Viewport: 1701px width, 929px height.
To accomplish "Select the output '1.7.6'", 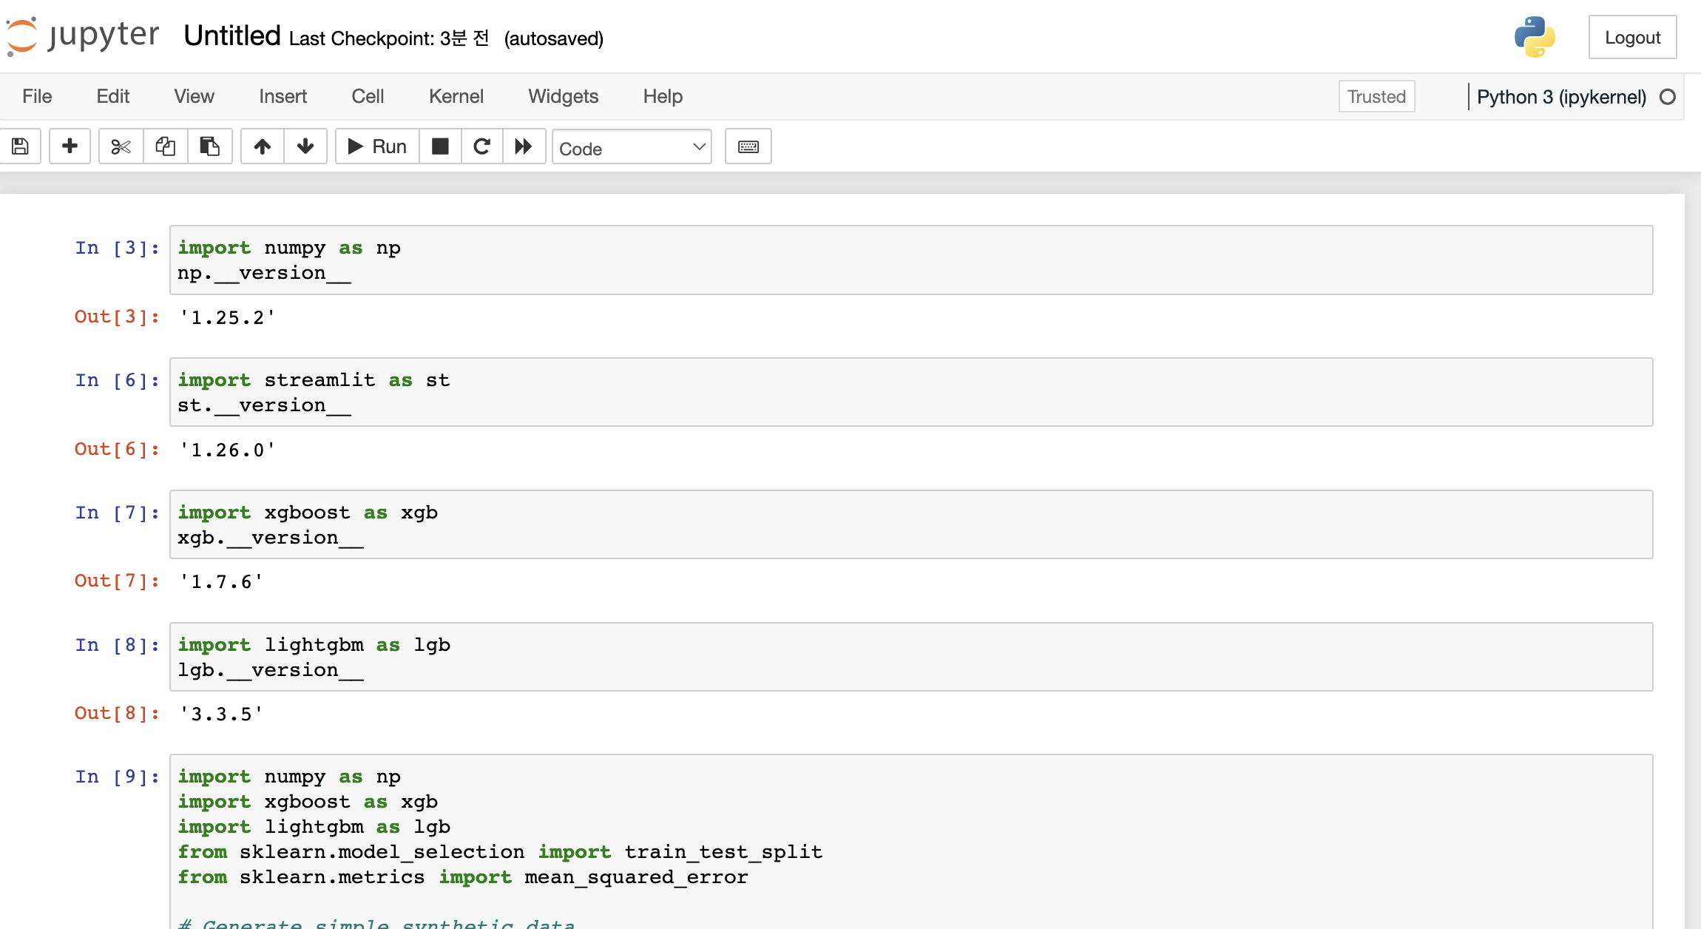I will point(221,581).
